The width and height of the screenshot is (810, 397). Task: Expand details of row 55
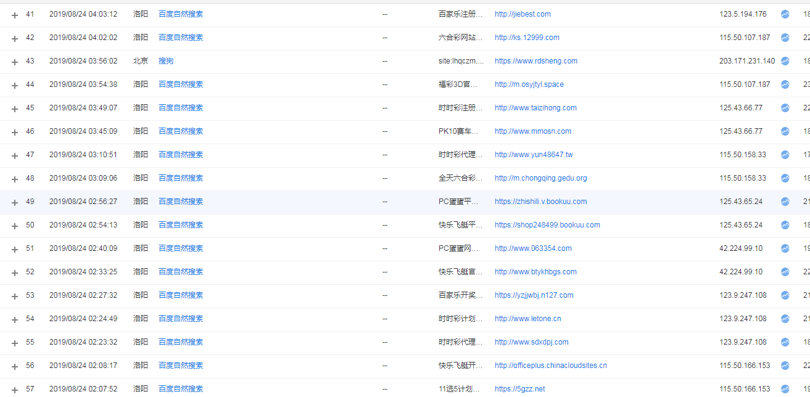click(15, 343)
